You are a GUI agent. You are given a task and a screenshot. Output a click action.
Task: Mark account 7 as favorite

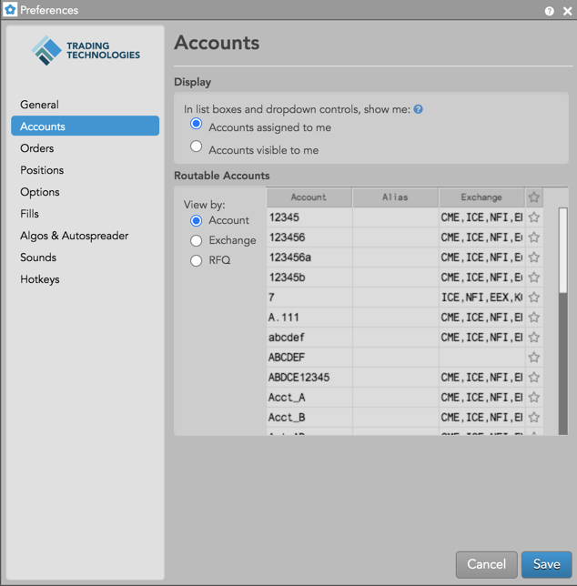pos(534,298)
